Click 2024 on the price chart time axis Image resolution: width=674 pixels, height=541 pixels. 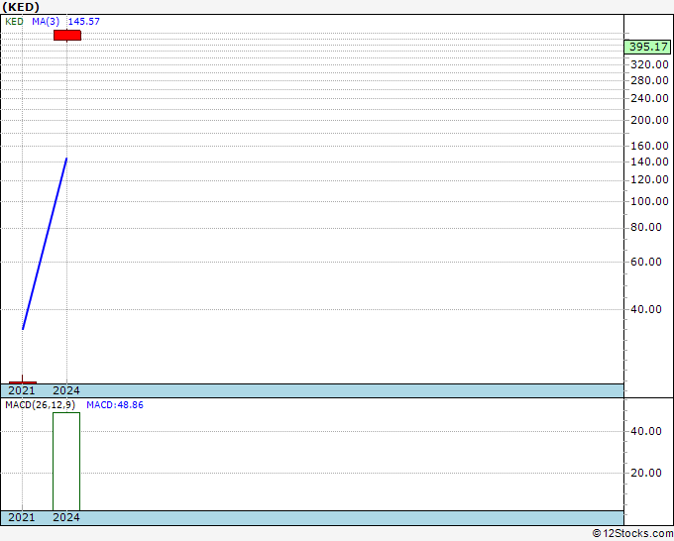click(x=66, y=390)
